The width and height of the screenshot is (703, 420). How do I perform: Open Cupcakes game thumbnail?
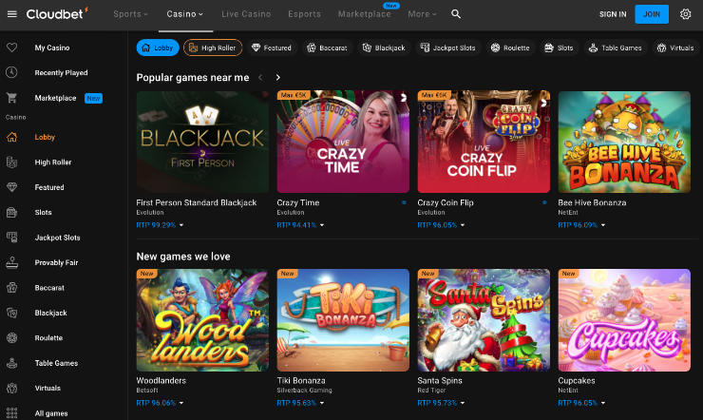624,320
